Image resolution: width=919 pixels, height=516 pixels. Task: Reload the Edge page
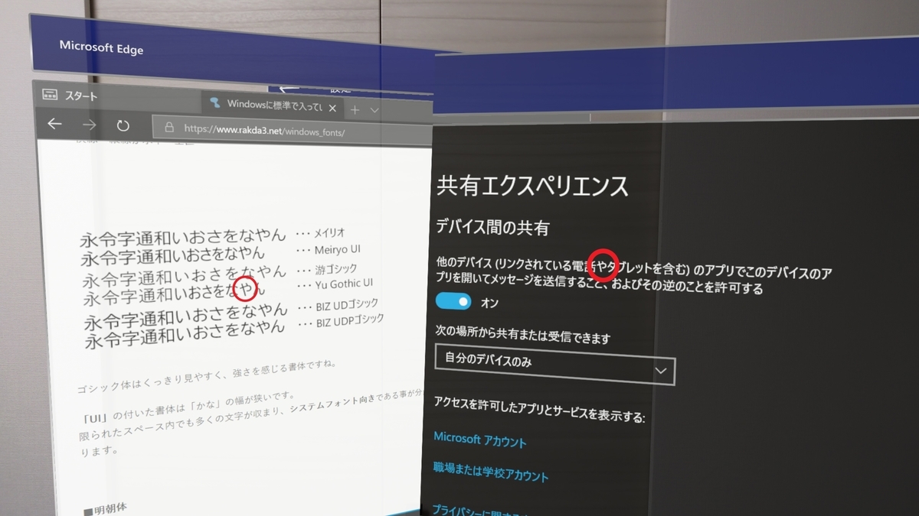(123, 126)
